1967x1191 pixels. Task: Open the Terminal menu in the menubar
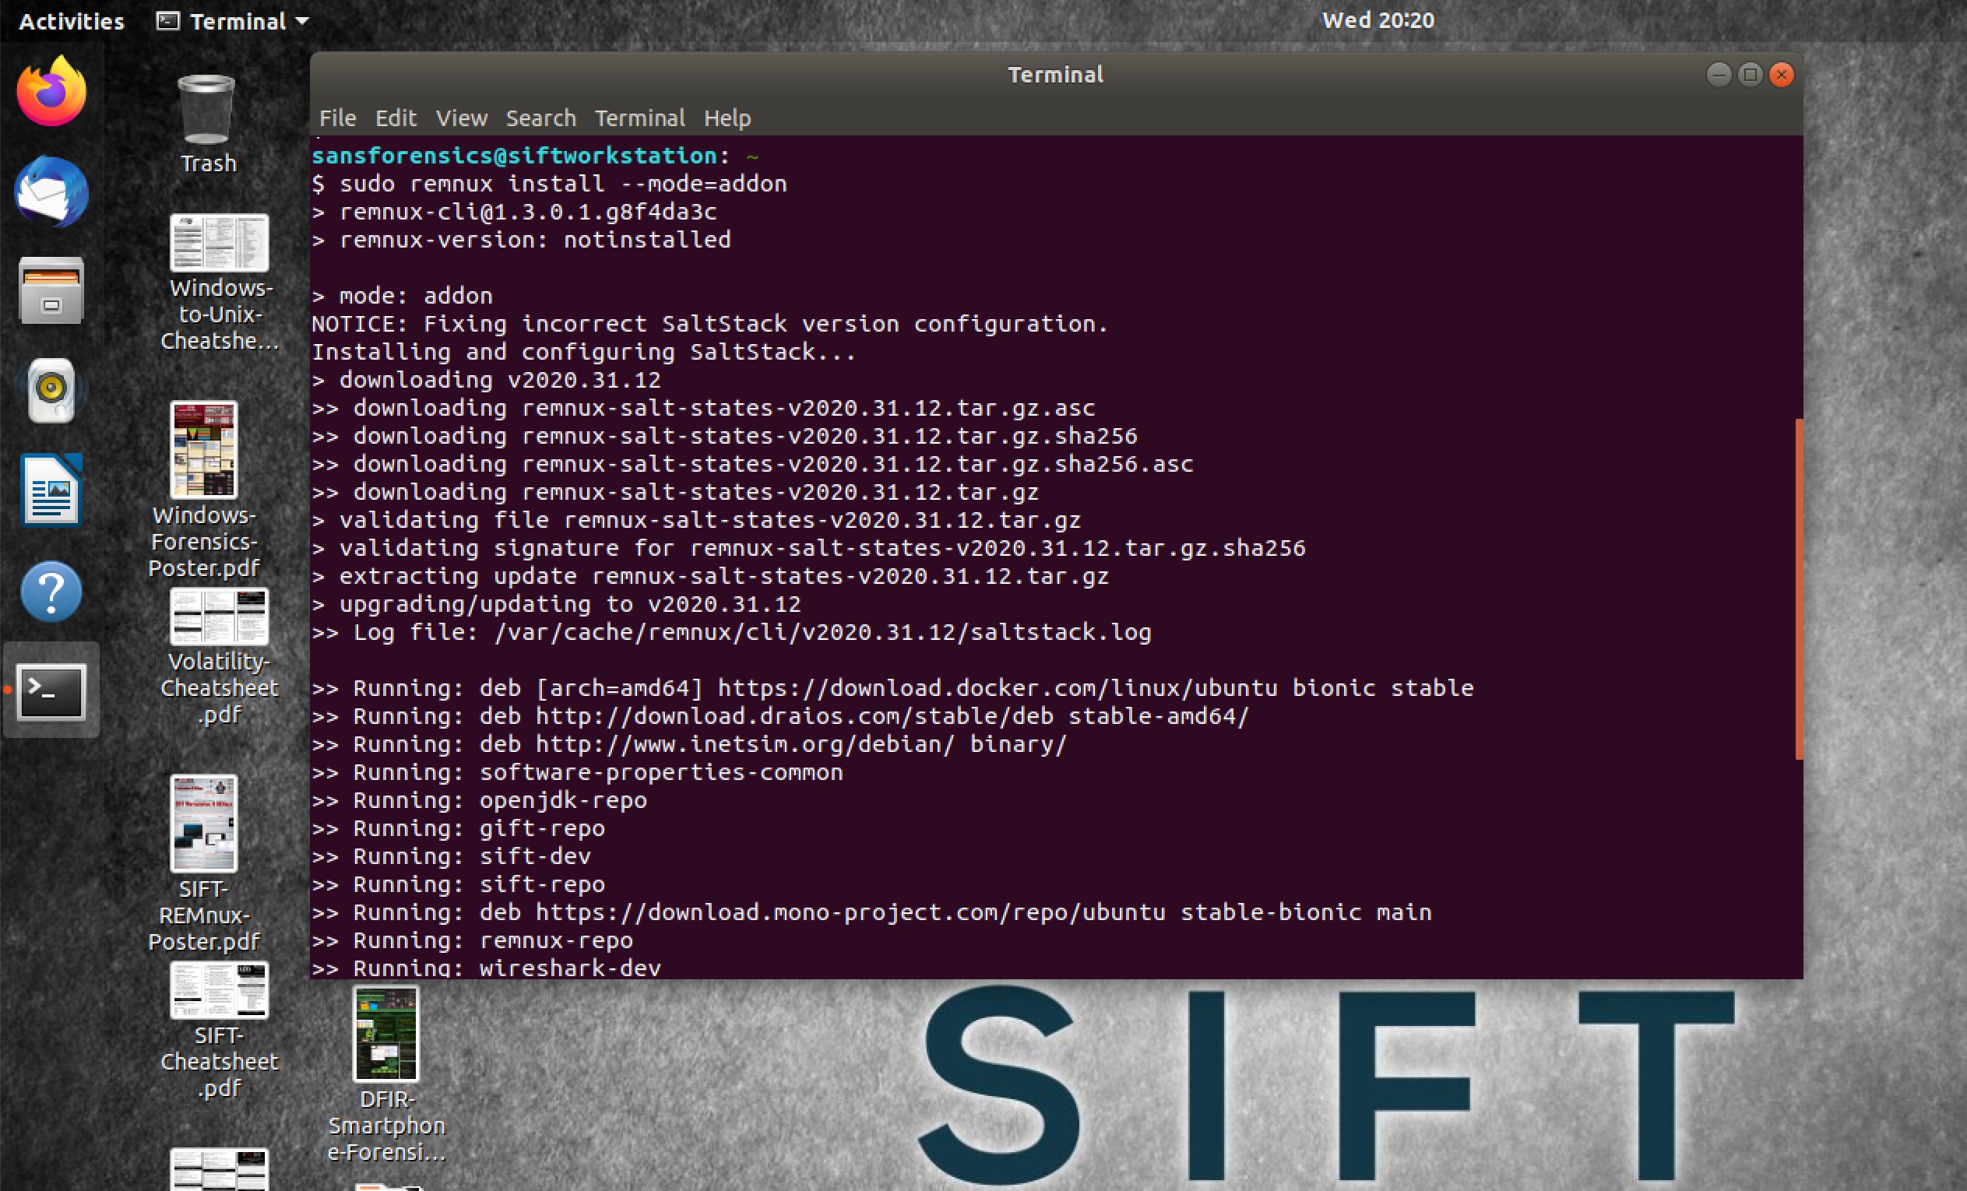coord(639,118)
